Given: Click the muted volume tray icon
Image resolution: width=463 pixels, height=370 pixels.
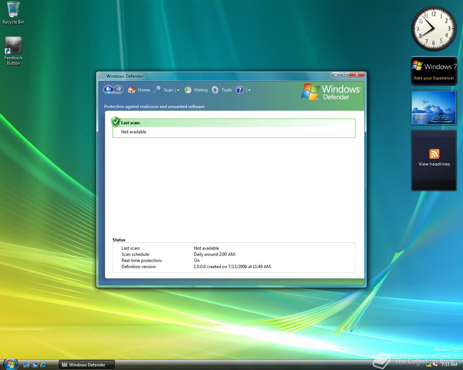Looking at the screenshot, I should coord(436,365).
